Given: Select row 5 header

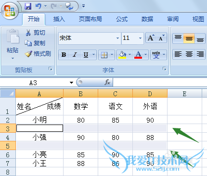Looking at the screenshot, I should pos(8,146).
